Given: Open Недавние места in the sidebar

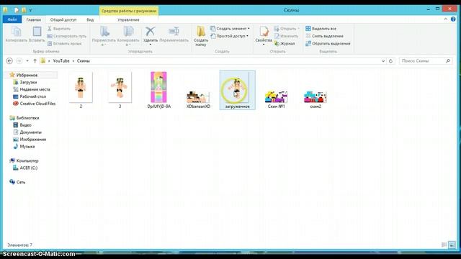Looking at the screenshot, I should pos(35,89).
